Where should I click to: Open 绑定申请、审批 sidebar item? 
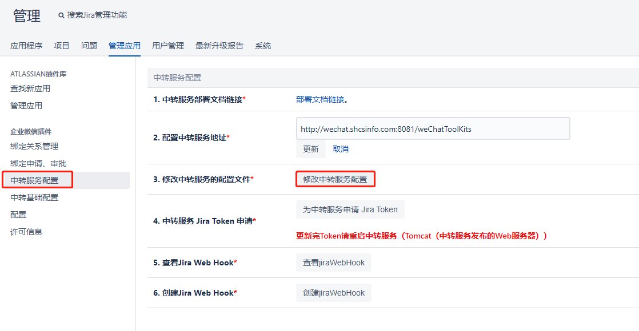(x=38, y=163)
